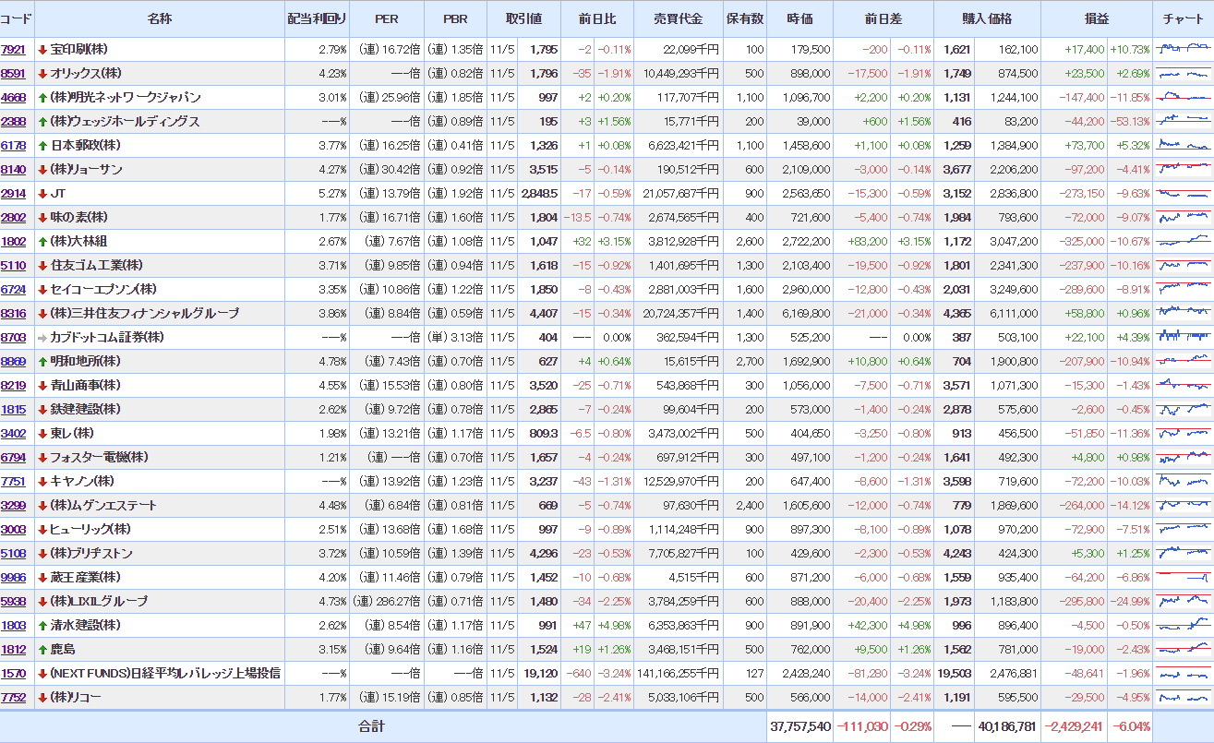1214x743 pixels.
Task: Open the mini chart for リコー row
Action: point(1183,698)
